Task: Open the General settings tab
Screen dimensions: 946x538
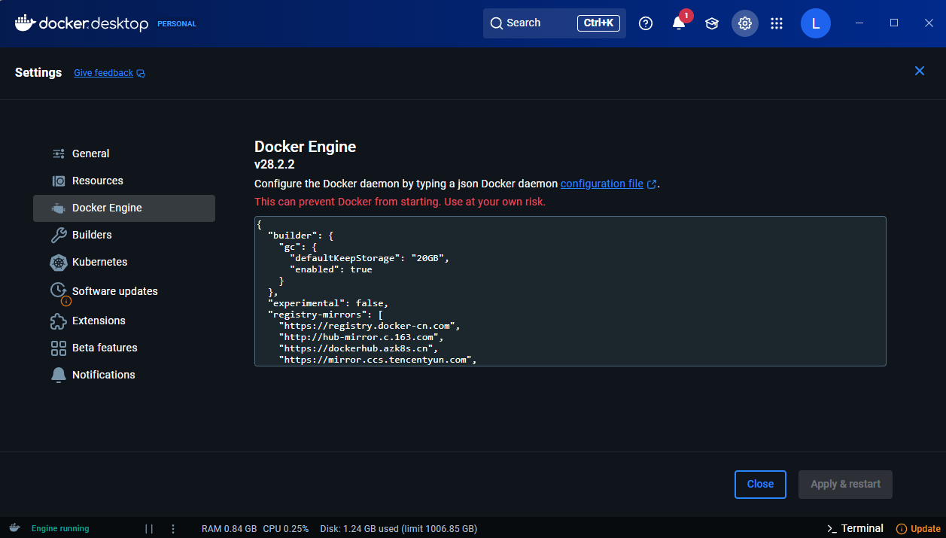Action: click(124, 153)
